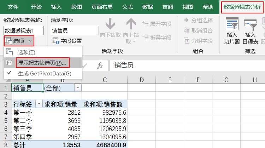The image size is (265, 148).
Task: Click the 插入切片器 slicer icon
Action: (x=232, y=24)
